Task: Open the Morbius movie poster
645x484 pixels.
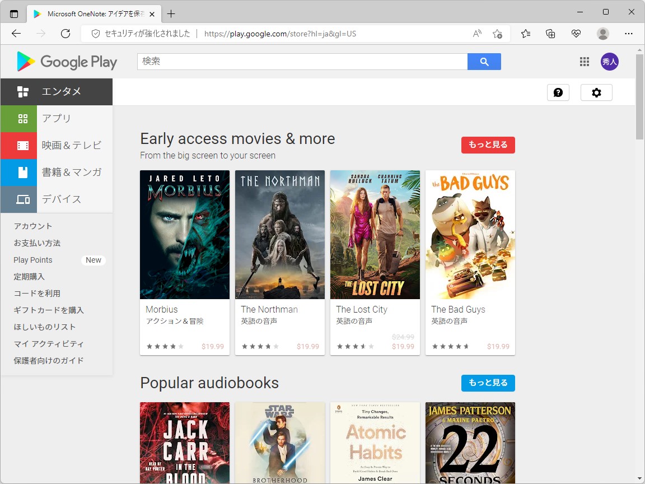Action: (x=185, y=235)
